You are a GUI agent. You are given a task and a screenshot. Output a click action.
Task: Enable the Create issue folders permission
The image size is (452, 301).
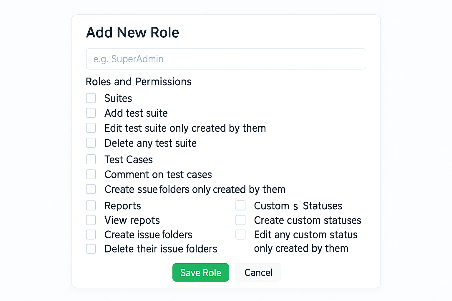91,234
